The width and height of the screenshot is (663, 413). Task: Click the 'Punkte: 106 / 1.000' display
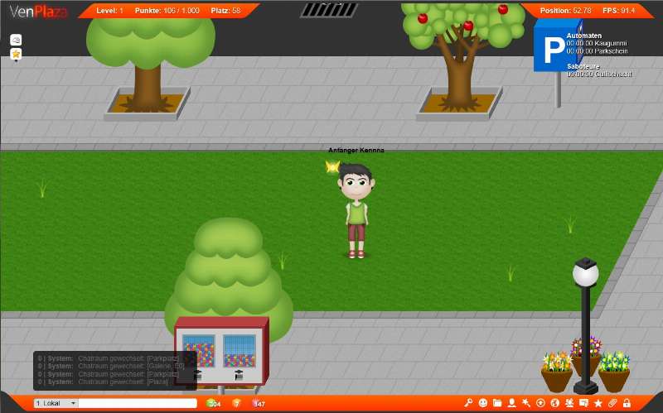pyautogui.click(x=167, y=11)
